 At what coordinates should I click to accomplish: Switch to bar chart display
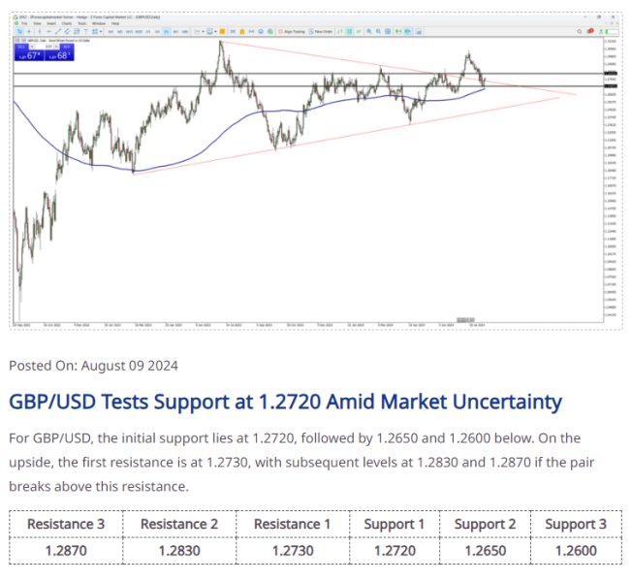pos(340,31)
